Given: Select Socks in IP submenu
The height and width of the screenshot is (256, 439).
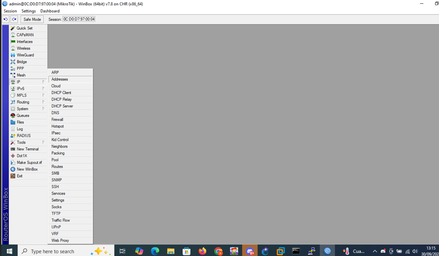Looking at the screenshot, I should click(x=70, y=207).
